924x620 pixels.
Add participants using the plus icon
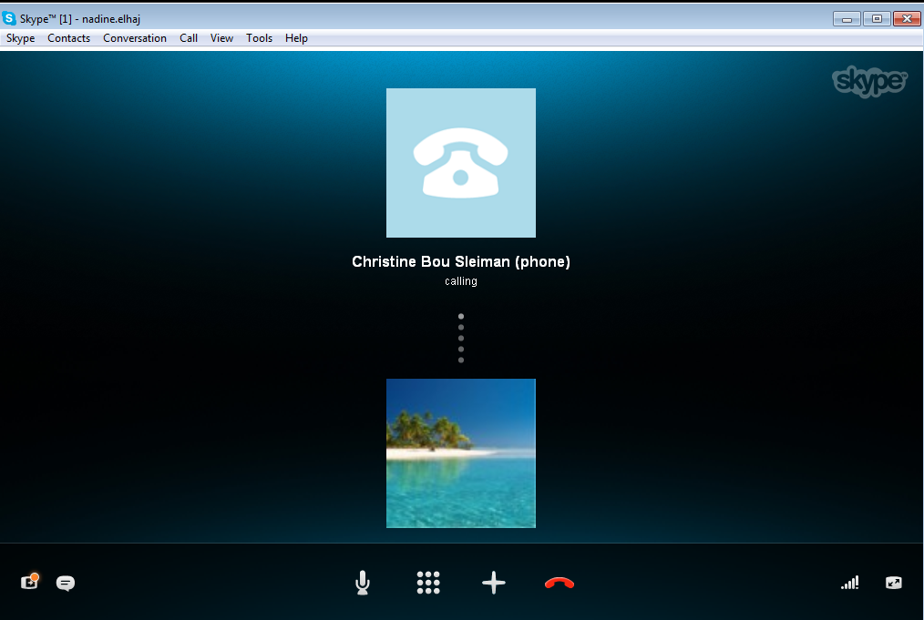493,583
